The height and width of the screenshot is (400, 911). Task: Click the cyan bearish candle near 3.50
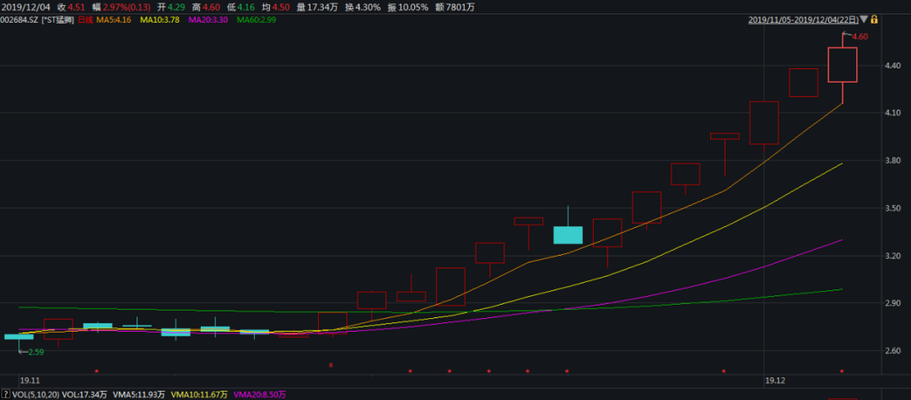(x=568, y=235)
